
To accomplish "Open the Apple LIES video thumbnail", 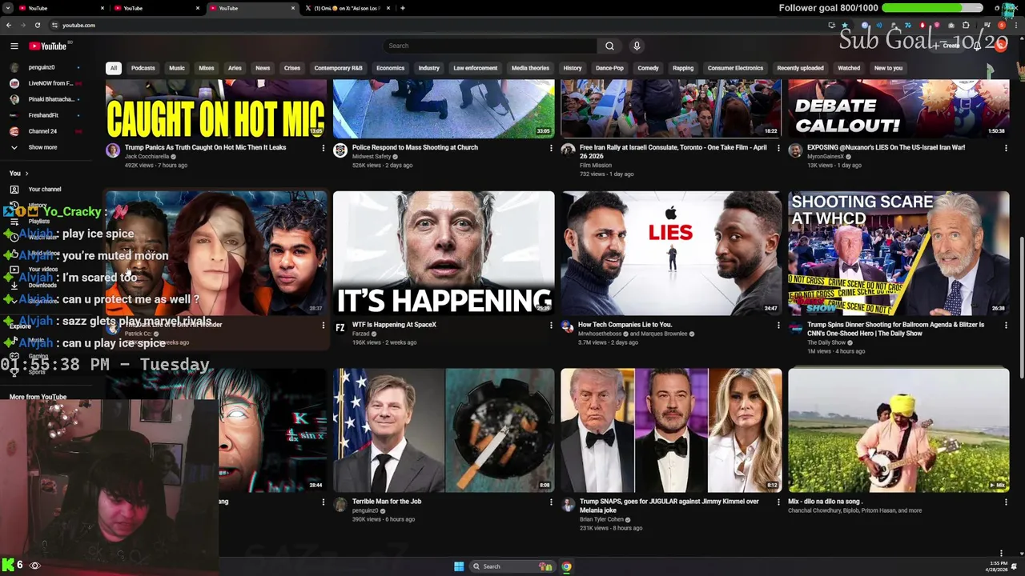I will pos(671,253).
